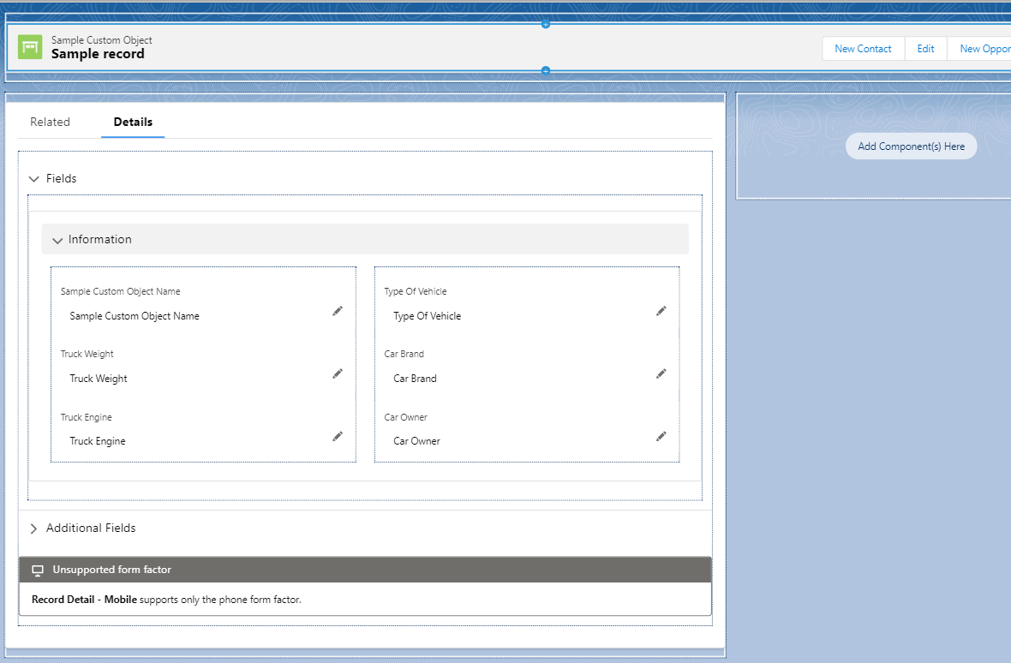The width and height of the screenshot is (1011, 663).
Task: Click the edit pencil for Type Of Vehicle
Action: pos(661,311)
